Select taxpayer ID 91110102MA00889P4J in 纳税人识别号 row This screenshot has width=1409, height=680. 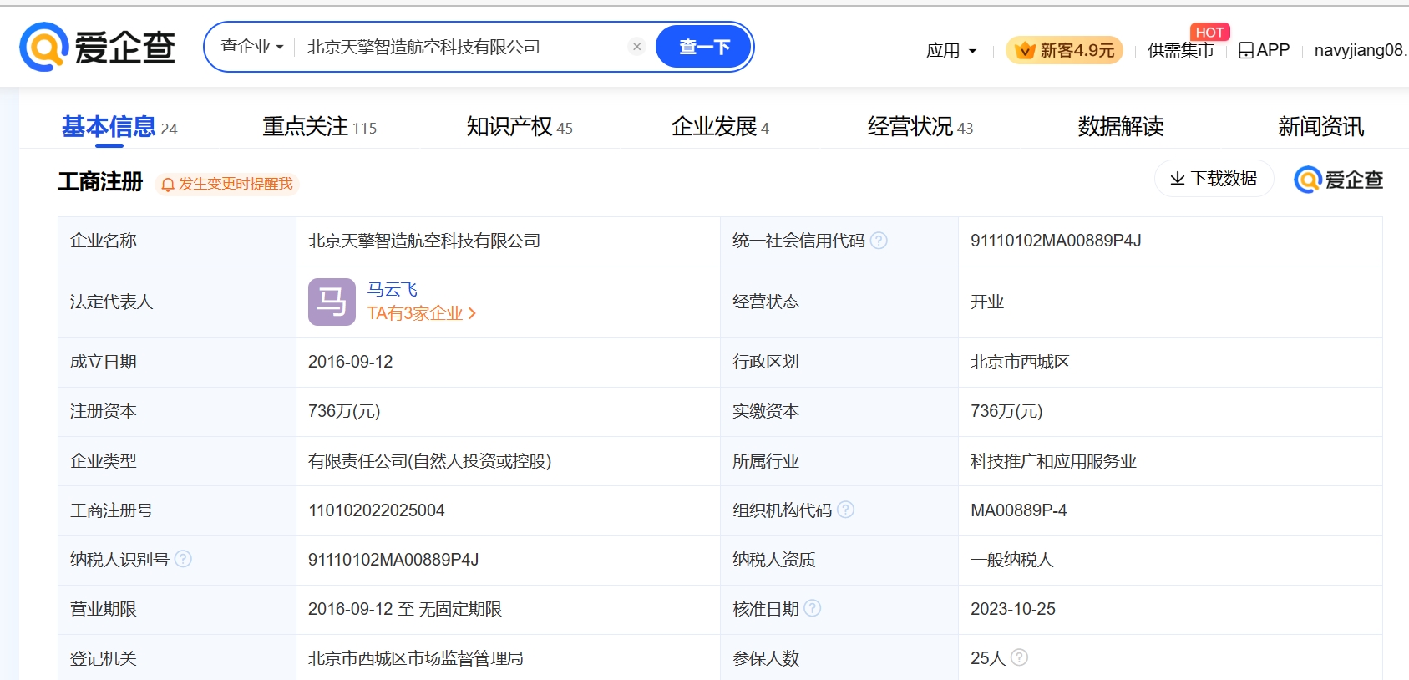(x=393, y=560)
